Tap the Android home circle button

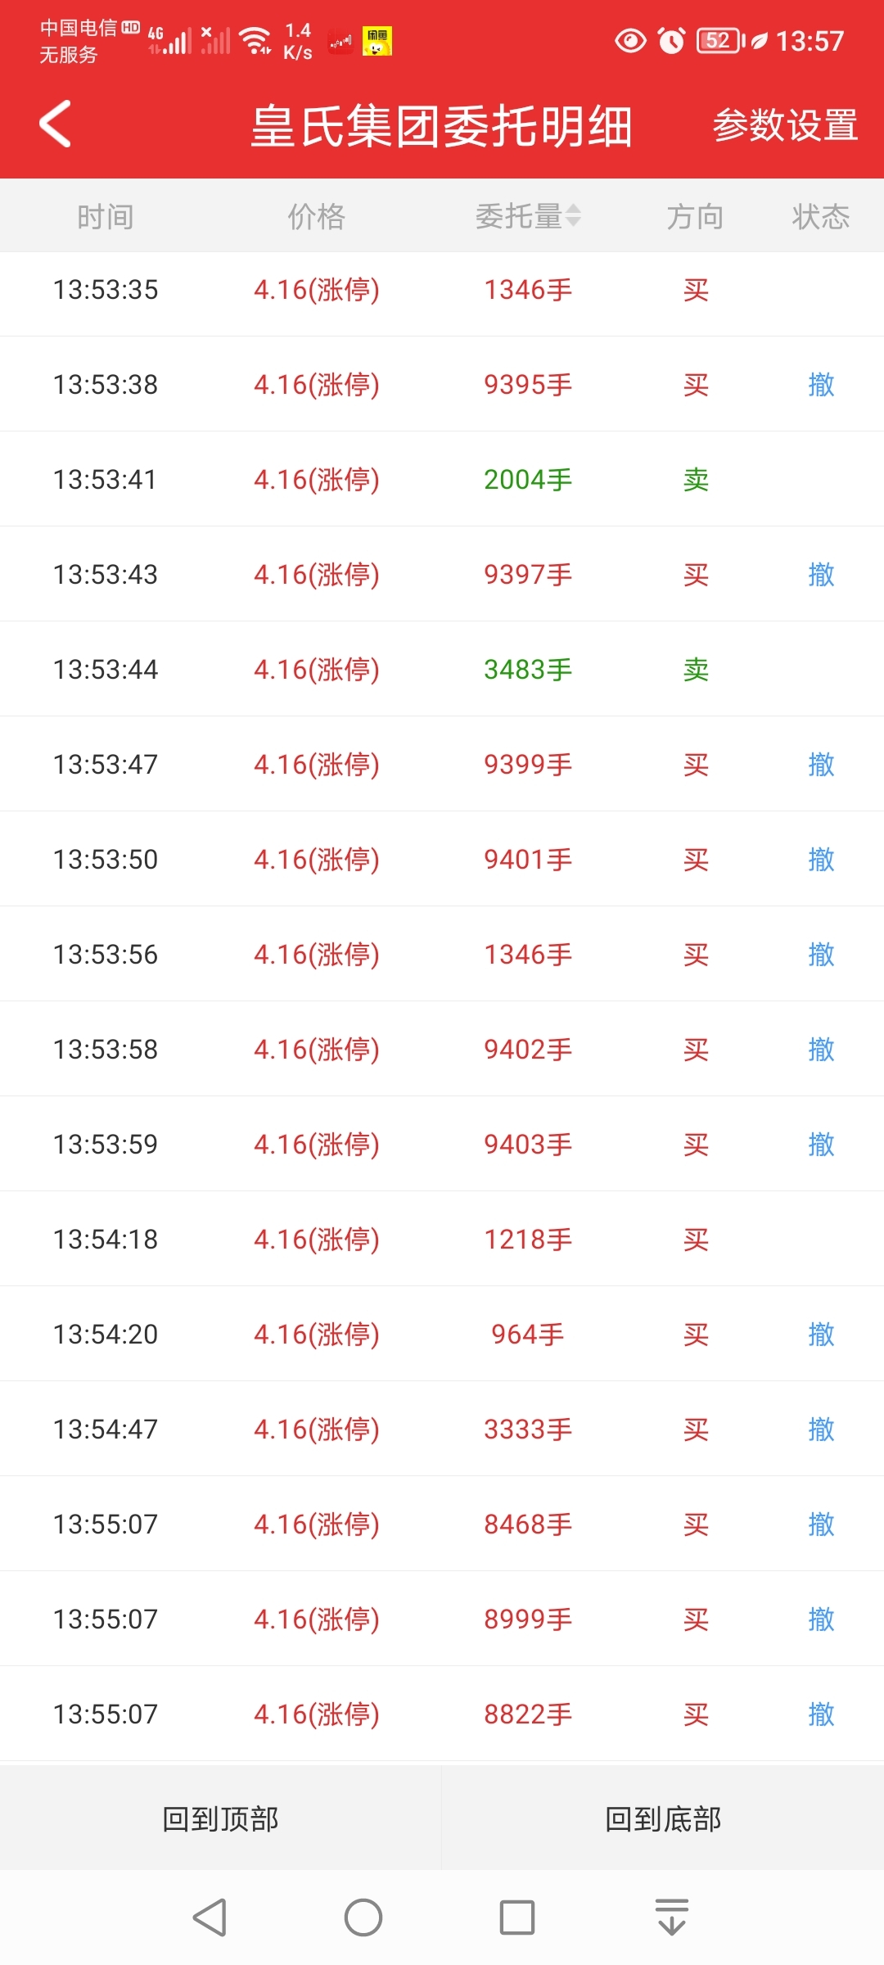click(363, 1917)
